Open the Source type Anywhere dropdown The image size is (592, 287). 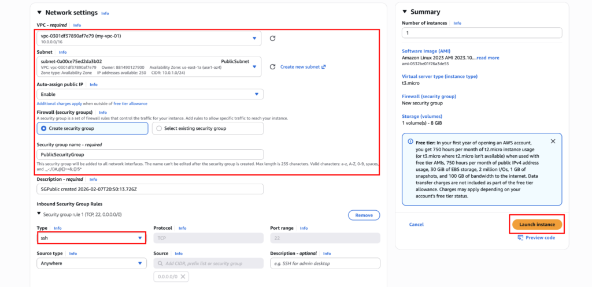point(139,263)
